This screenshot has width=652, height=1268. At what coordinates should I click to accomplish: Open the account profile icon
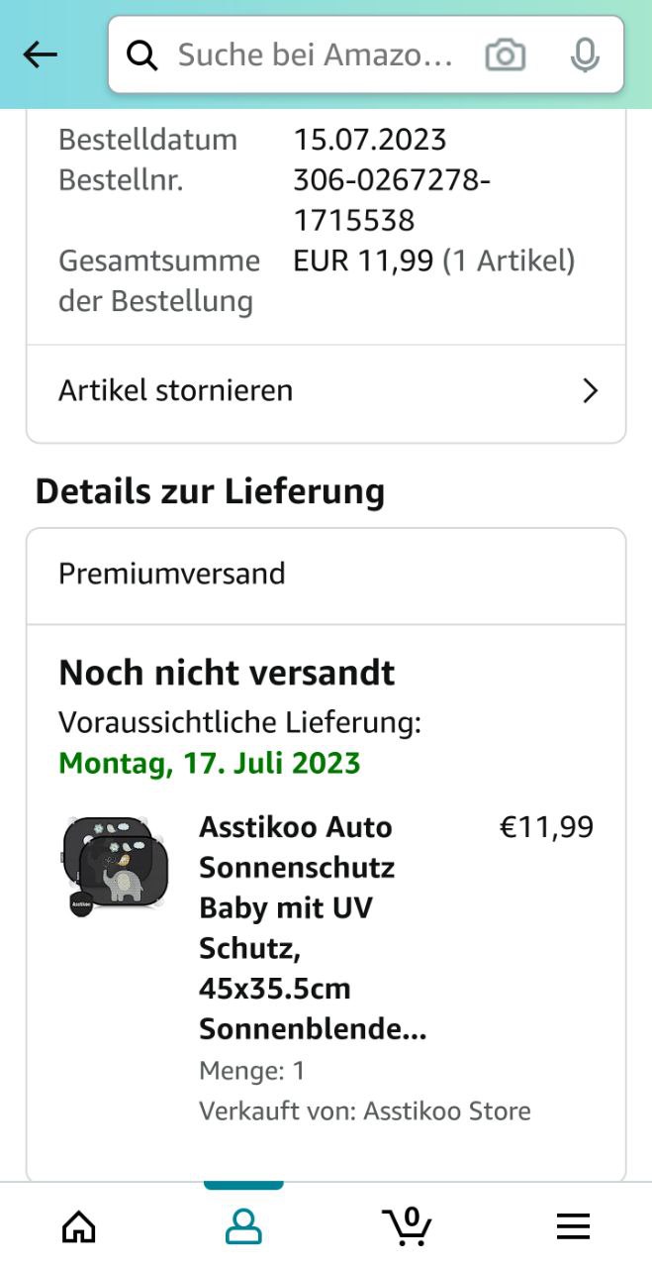point(243,1227)
